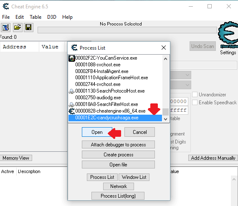238x206 pixels.
Task: Select 00002F2C-YouCamService.exe process
Action: [115, 58]
